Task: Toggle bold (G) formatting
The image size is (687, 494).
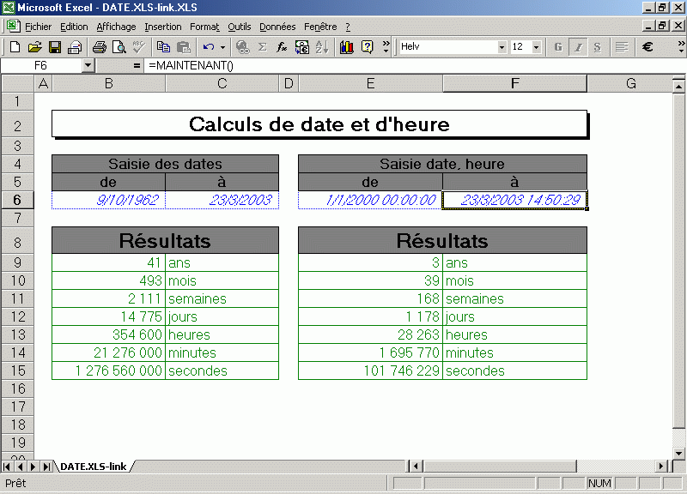Action: point(558,47)
